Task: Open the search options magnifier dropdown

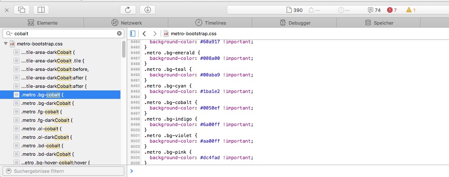Action: [9, 34]
